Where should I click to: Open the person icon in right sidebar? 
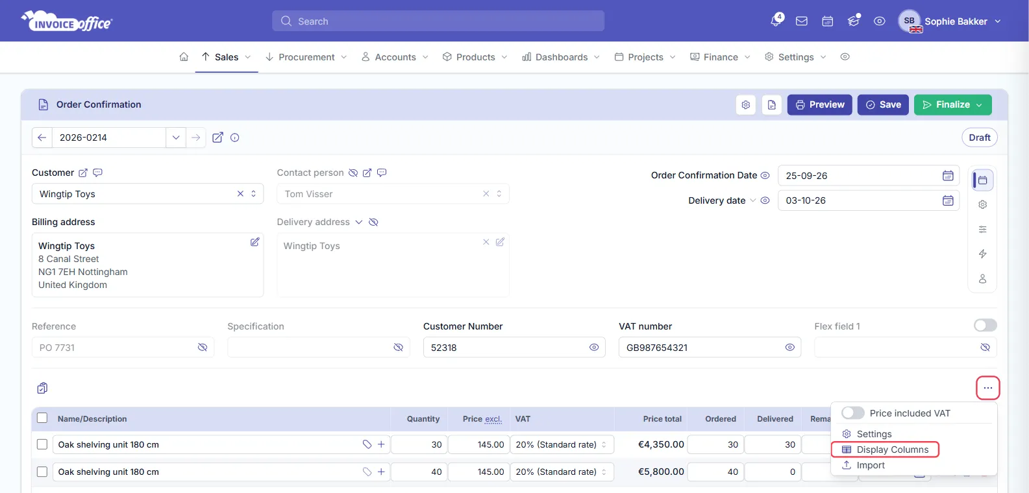click(x=983, y=279)
